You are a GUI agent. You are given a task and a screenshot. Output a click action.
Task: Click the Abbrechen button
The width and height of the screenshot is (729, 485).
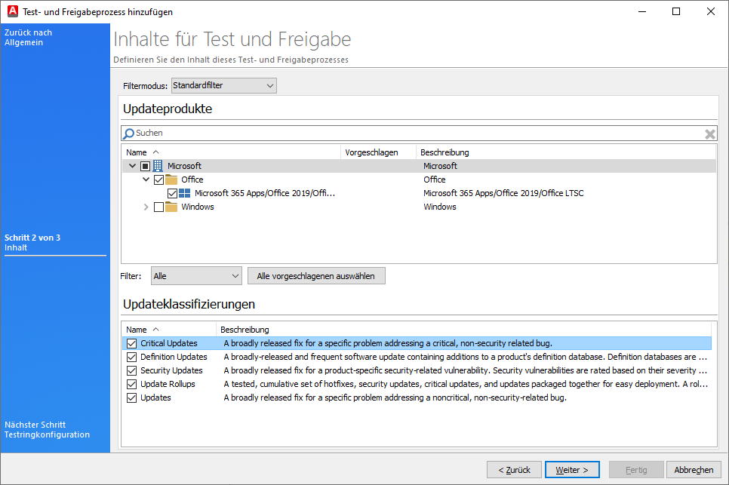(694, 470)
